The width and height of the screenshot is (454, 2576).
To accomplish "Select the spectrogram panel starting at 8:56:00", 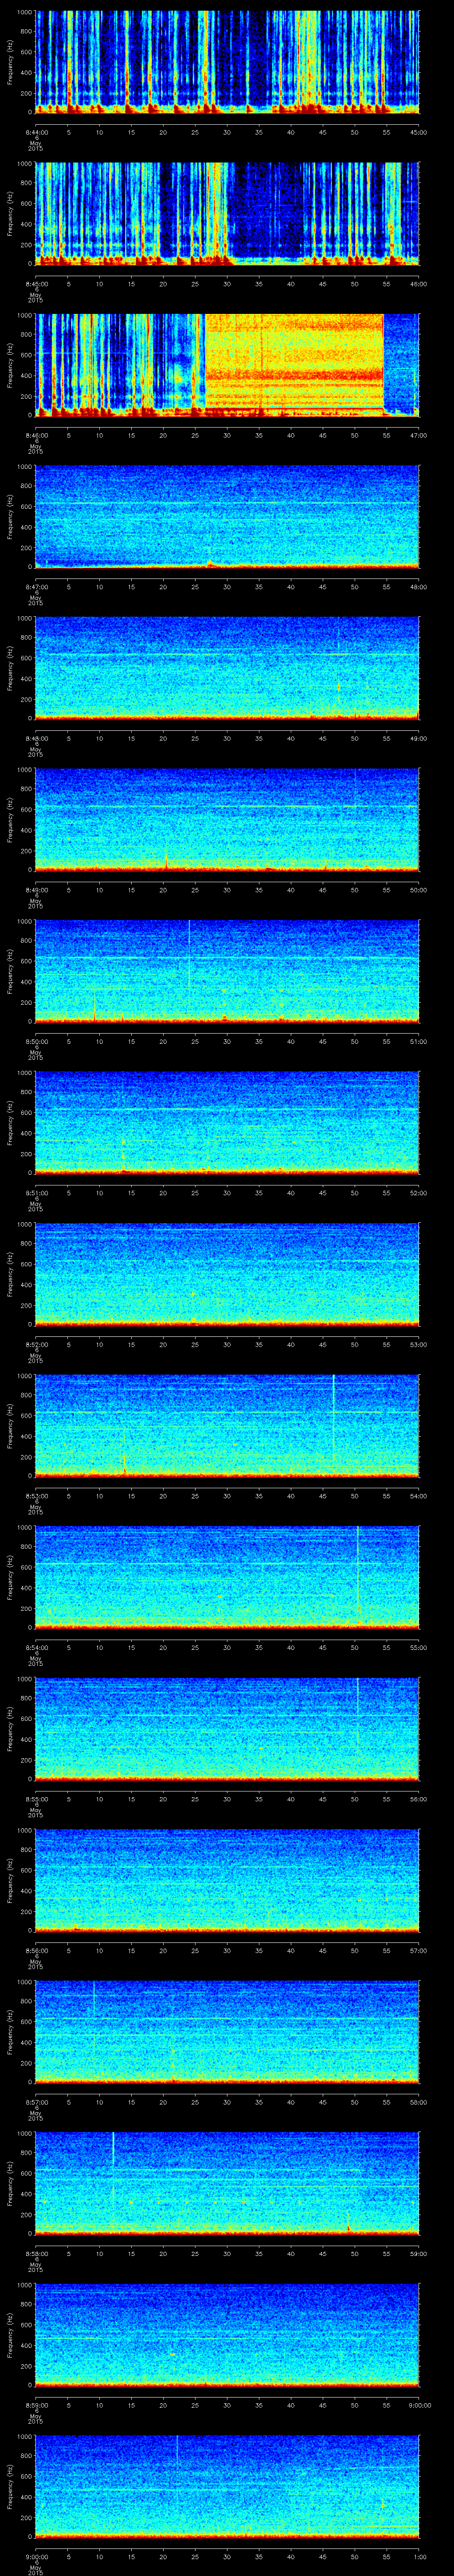I will pyautogui.click(x=227, y=1880).
